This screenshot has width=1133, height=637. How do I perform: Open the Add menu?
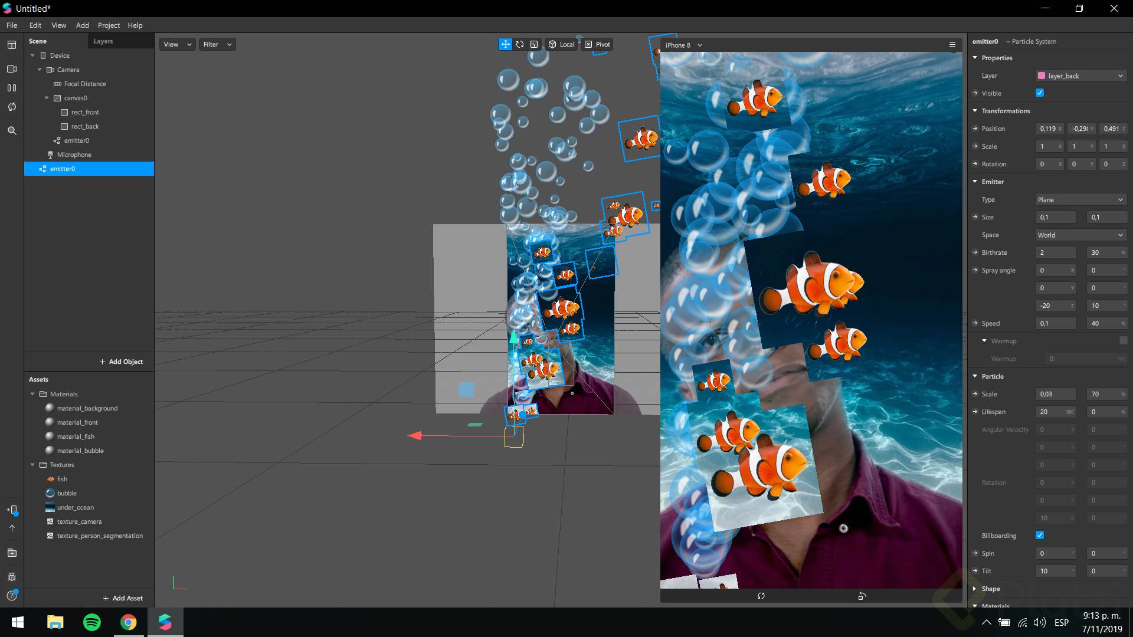tap(83, 25)
